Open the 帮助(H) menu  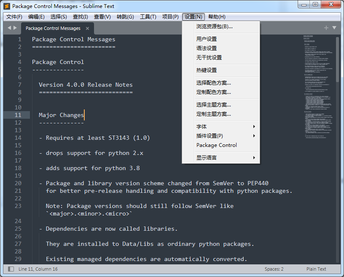pyautogui.click(x=216, y=17)
